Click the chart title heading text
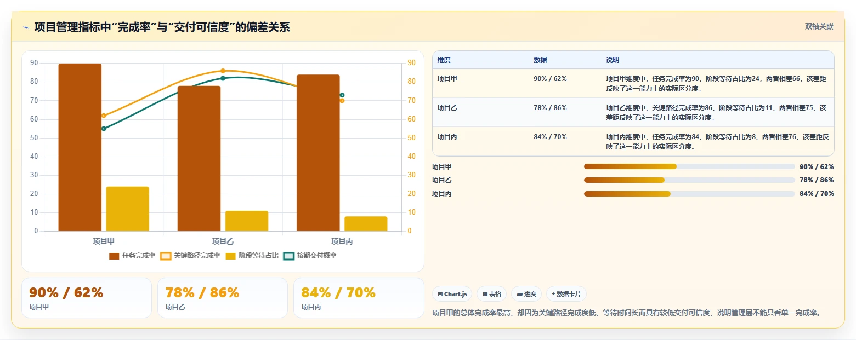Image resolution: width=856 pixels, height=340 pixels. coord(162,27)
